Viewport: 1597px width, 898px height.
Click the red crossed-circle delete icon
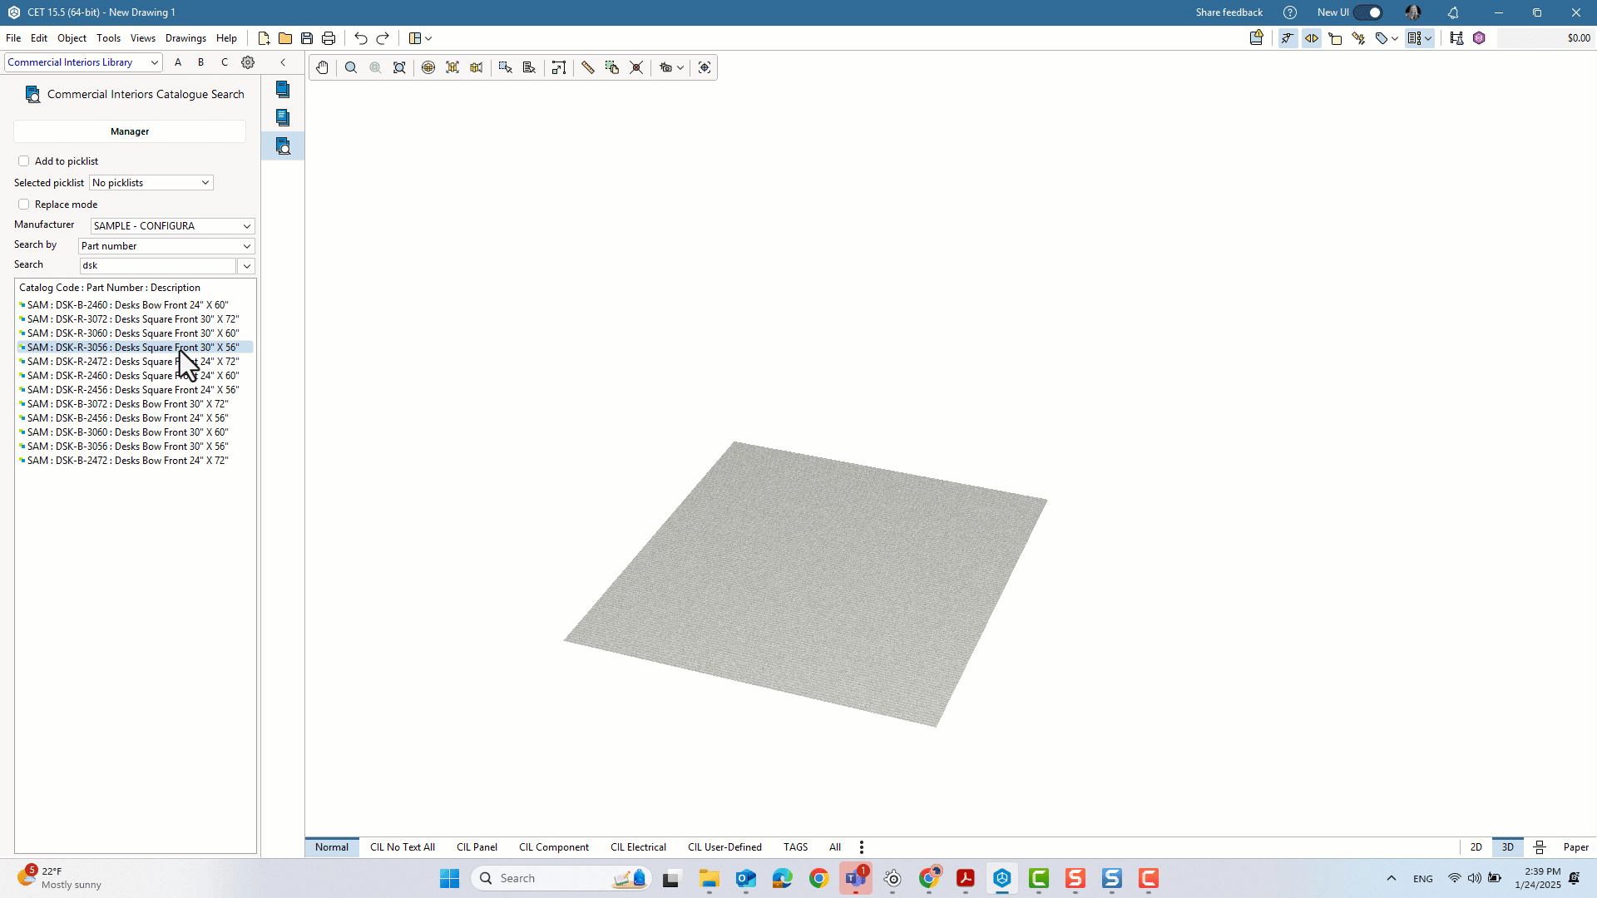[636, 67]
